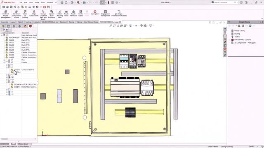This screenshot has width=264, height=148.
Task: Click the Create 2D Drawing tool
Action: coord(25,14)
